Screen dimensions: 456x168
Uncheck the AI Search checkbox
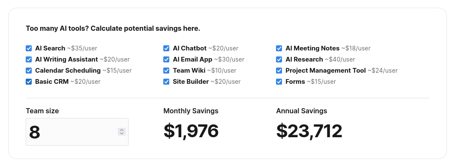pos(28,48)
